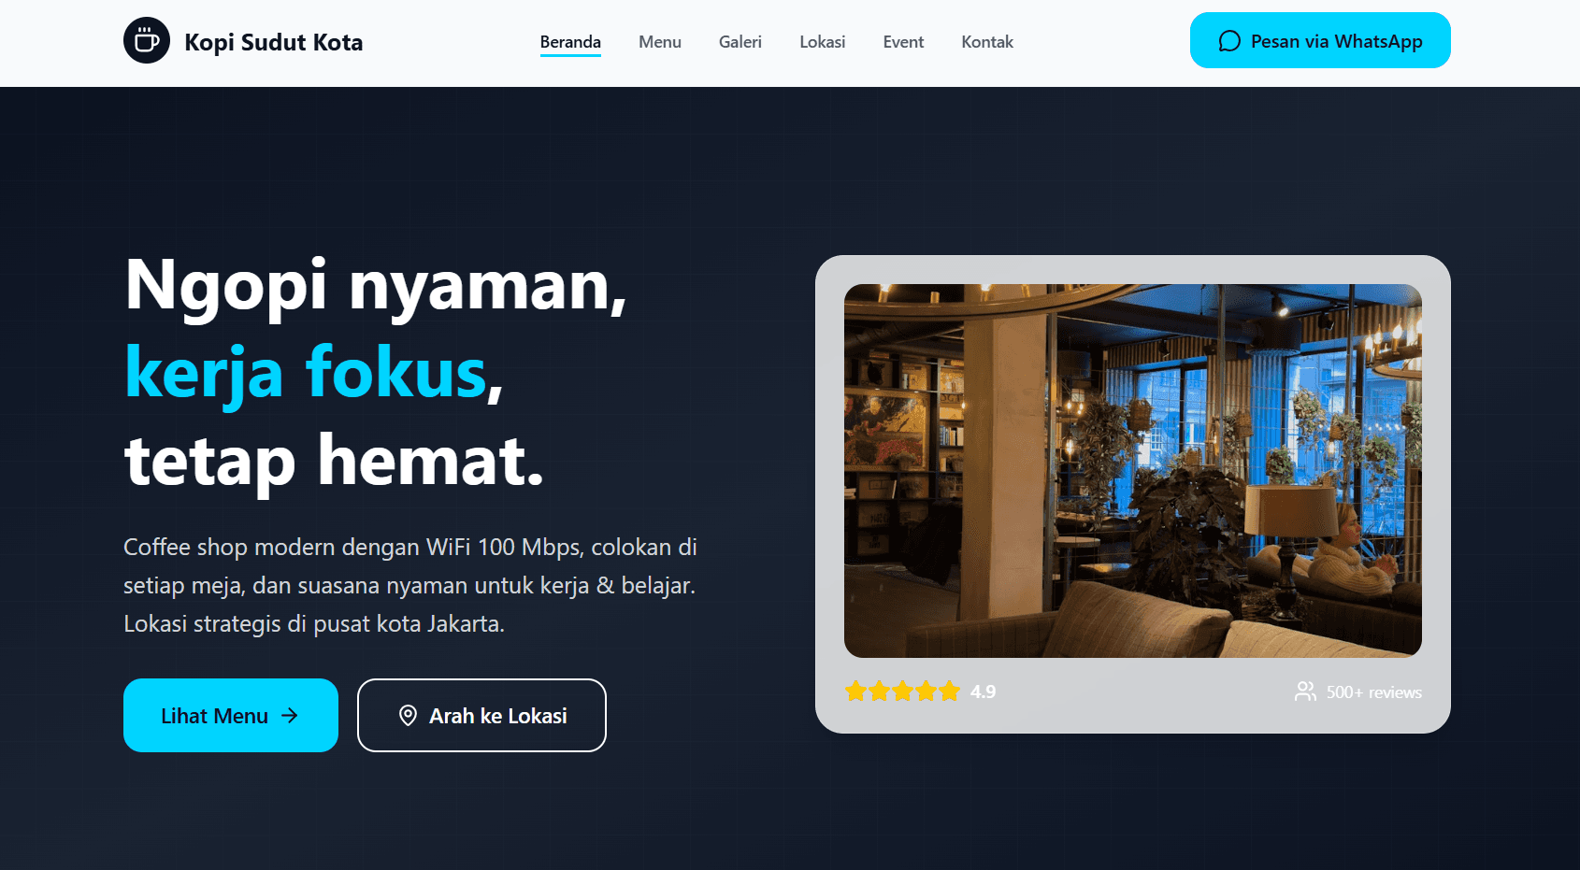Click the Kopi Sudut Kota brand name
The width and height of the screenshot is (1580, 870).
[x=274, y=42]
